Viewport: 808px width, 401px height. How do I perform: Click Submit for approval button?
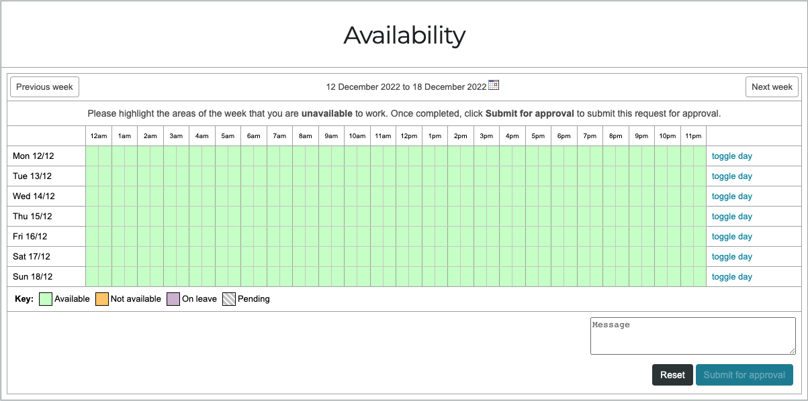pyautogui.click(x=744, y=375)
